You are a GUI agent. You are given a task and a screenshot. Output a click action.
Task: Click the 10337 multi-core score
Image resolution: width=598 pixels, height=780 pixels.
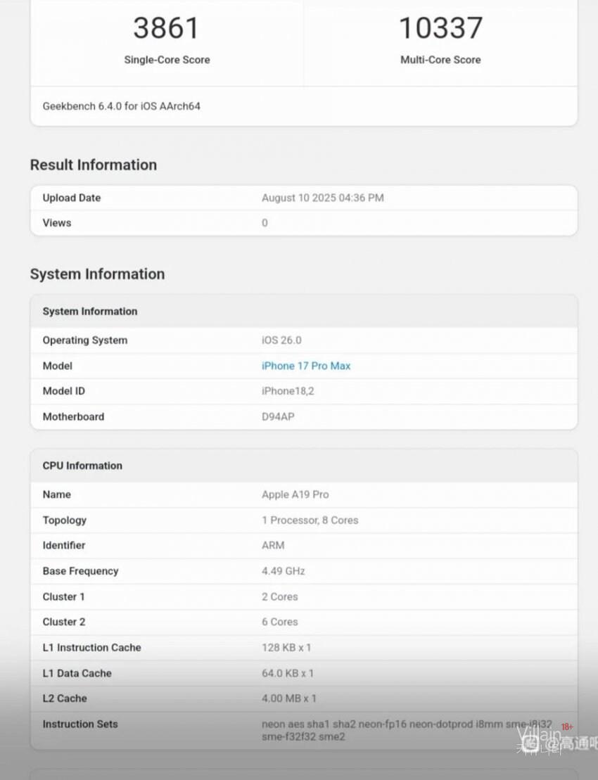(440, 28)
